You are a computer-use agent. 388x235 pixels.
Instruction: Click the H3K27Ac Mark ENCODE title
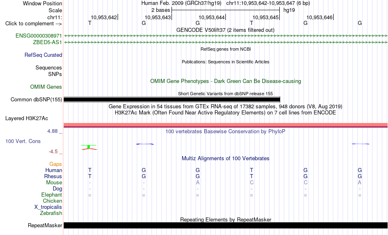click(225, 113)
